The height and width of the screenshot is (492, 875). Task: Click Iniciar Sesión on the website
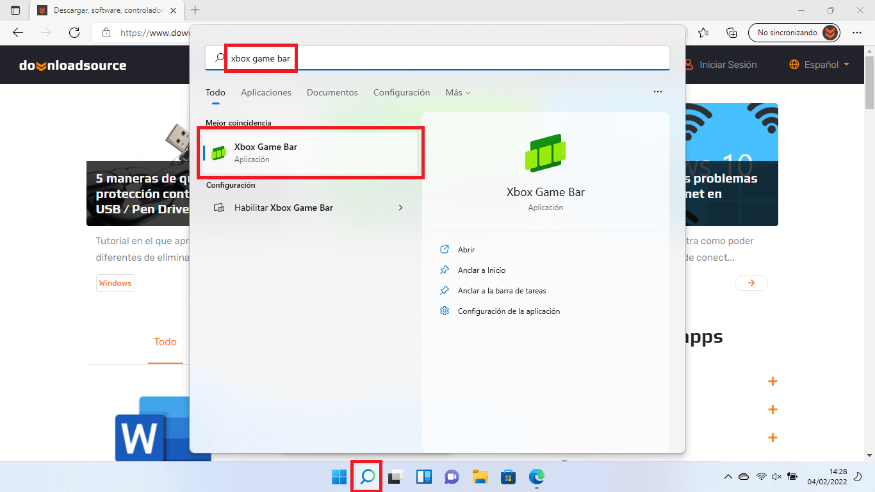coord(728,65)
